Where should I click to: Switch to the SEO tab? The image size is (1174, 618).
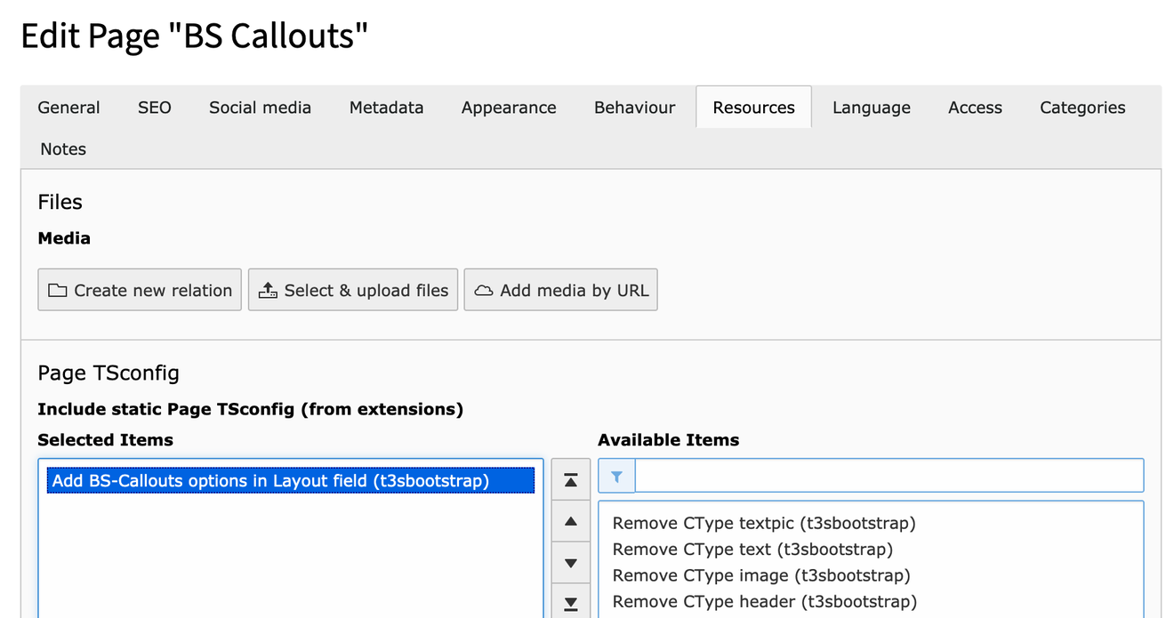(x=155, y=108)
